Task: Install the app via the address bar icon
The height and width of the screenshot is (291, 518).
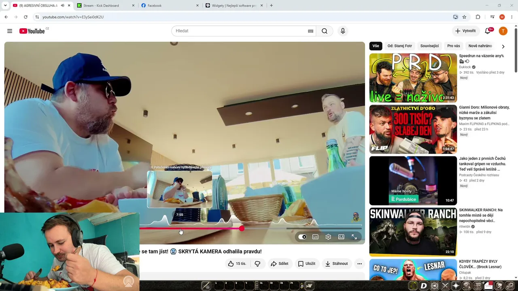Action: coord(456,17)
